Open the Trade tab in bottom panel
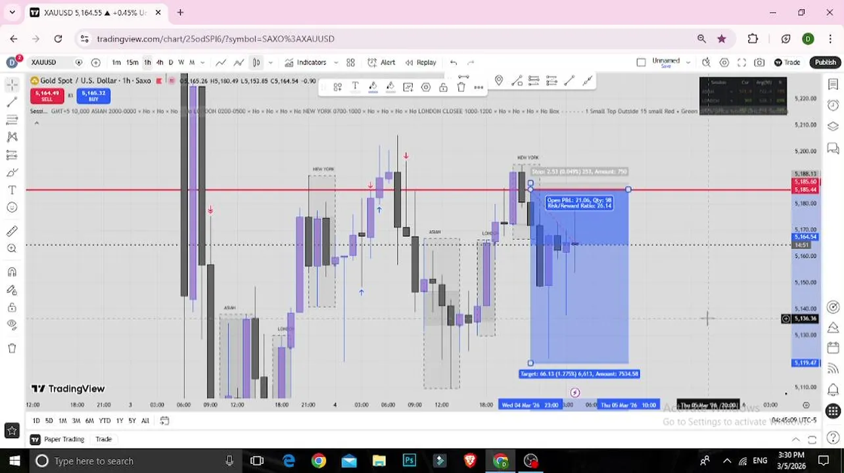This screenshot has width=844, height=473. [x=103, y=439]
